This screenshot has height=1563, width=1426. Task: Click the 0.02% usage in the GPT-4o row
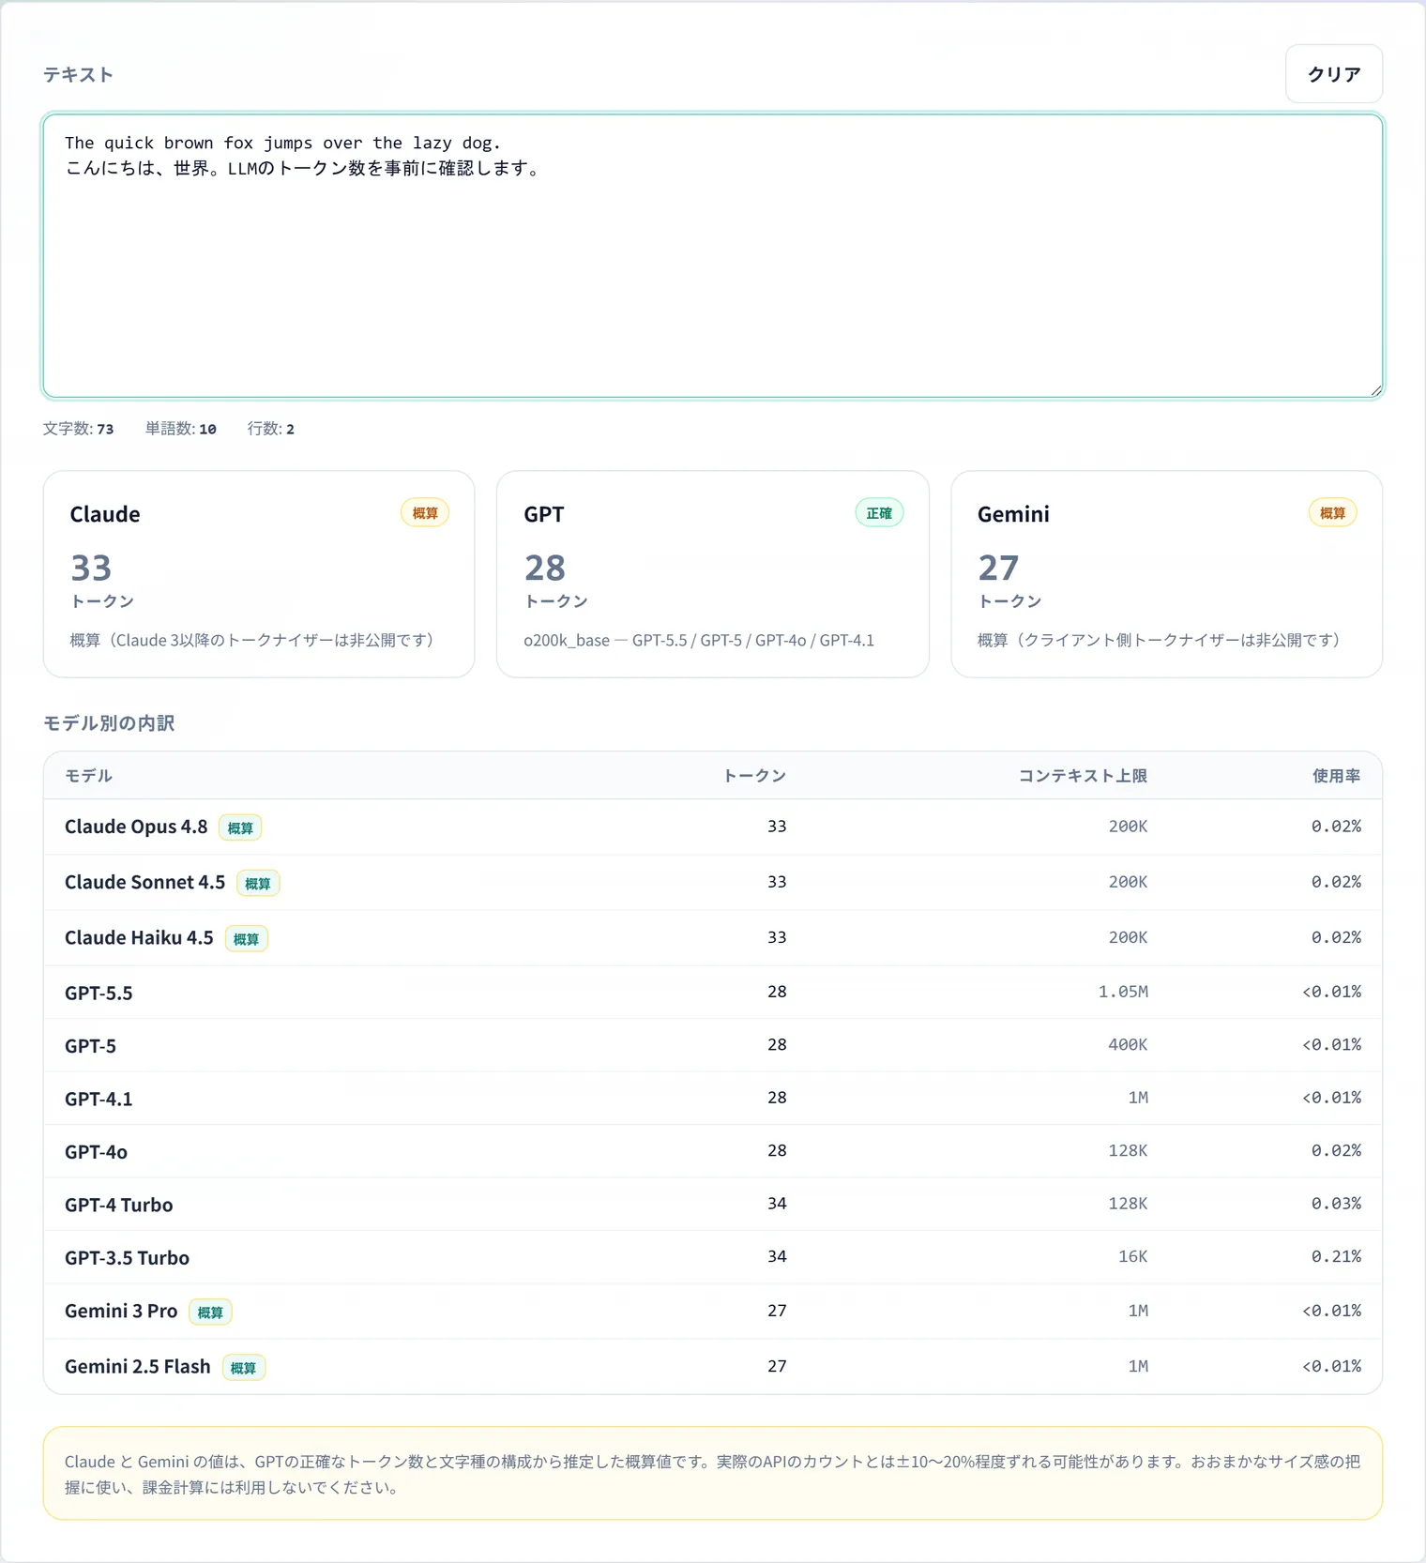coord(1336,1150)
